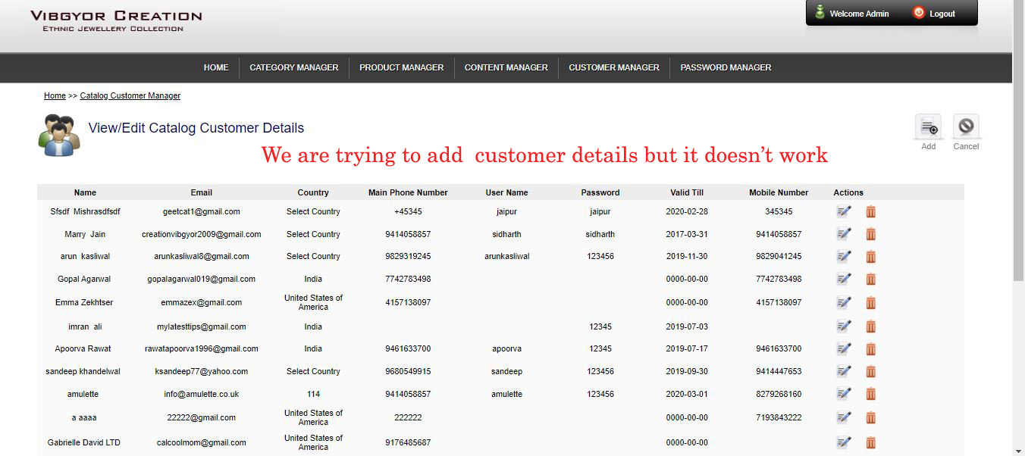
Task: Click edit icon for Emma Zekhtser
Action: (x=844, y=302)
